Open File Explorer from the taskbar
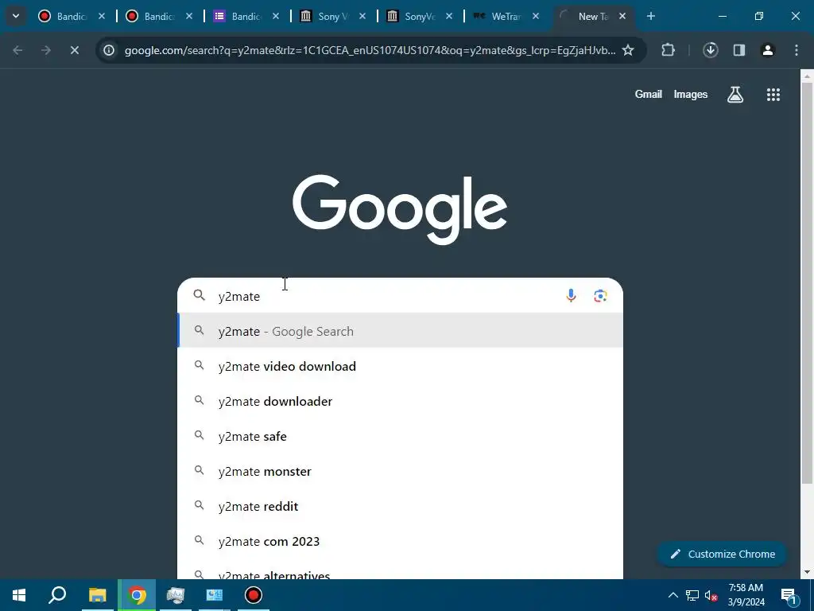This screenshot has height=611, width=814. [x=97, y=595]
